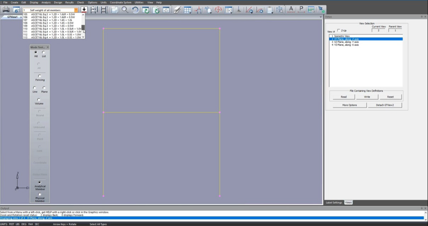Viewport: 428px width, 226px height.
Task: Click the magnifier zoom tool icon
Action: click(124, 10)
